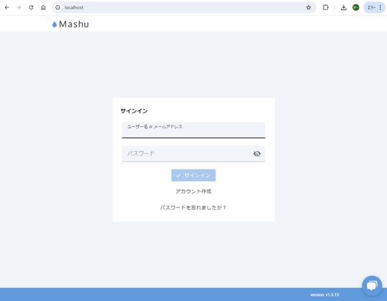Image resolution: width=387 pixels, height=301 pixels.
Task: Go to the browser home page
Action: click(x=43, y=7)
